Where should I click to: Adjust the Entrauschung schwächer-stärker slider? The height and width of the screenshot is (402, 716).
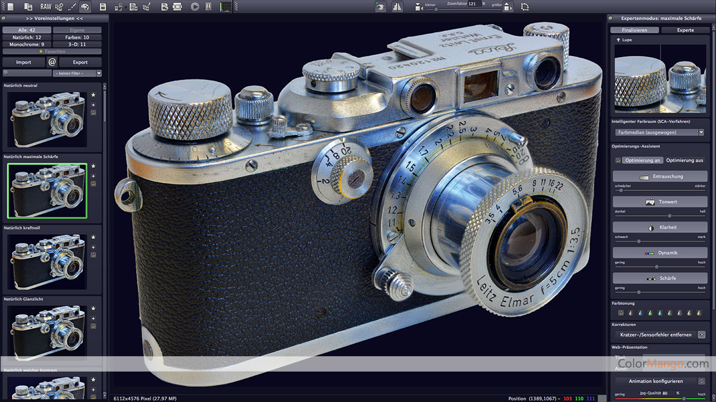pos(660,190)
